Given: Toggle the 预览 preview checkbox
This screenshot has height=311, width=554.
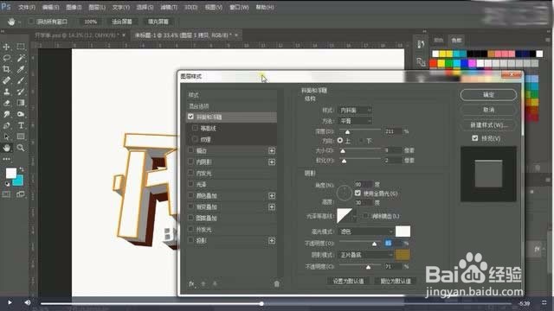Looking at the screenshot, I should 475,138.
